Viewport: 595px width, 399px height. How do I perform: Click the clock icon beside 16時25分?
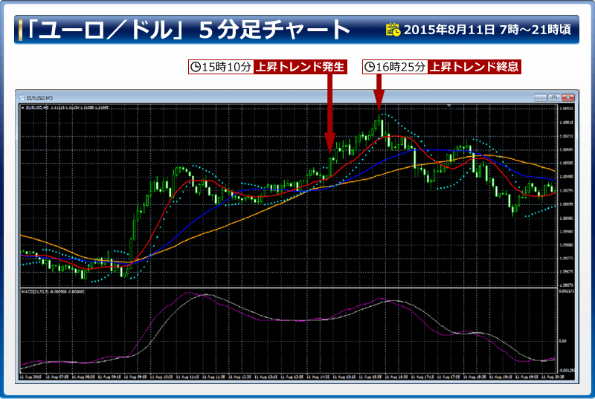click(x=370, y=67)
